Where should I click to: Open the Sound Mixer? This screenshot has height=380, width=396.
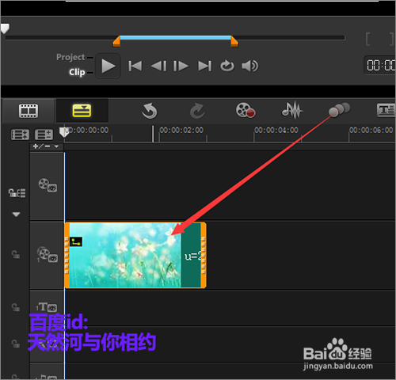[x=292, y=110]
